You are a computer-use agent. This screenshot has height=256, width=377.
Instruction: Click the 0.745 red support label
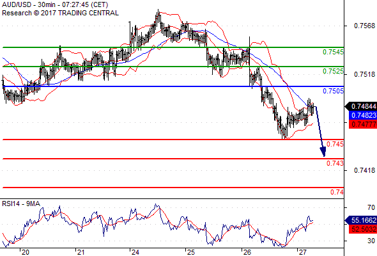point(335,144)
